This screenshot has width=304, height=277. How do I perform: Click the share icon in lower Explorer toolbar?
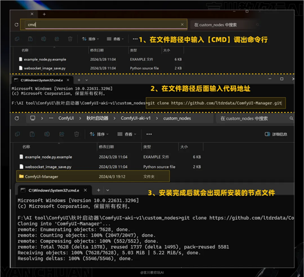coord(62,134)
